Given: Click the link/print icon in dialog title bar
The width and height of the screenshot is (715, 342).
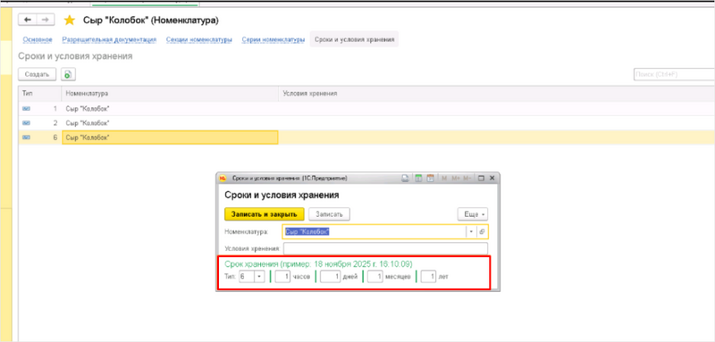Looking at the screenshot, I should coord(405,179).
